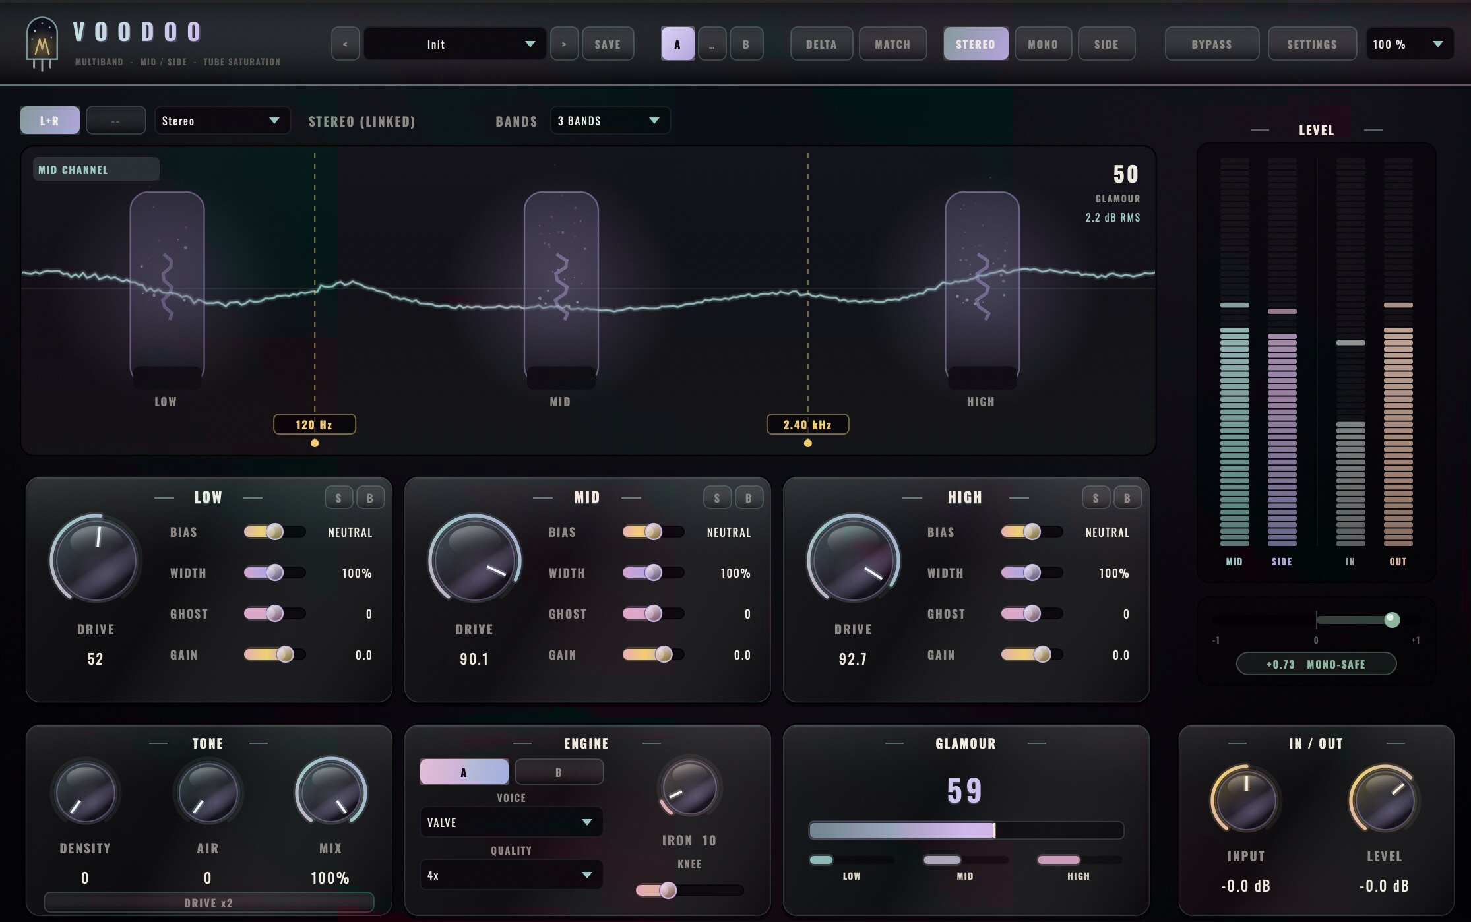Switch to Side monitoring mode
1471x922 pixels.
click(x=1106, y=44)
